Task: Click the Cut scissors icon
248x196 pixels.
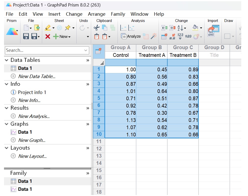Action: click(x=96, y=28)
